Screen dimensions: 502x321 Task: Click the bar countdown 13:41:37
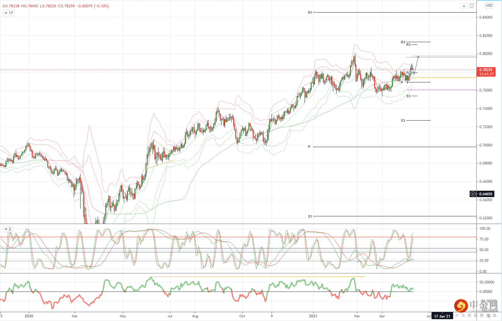[486, 74]
